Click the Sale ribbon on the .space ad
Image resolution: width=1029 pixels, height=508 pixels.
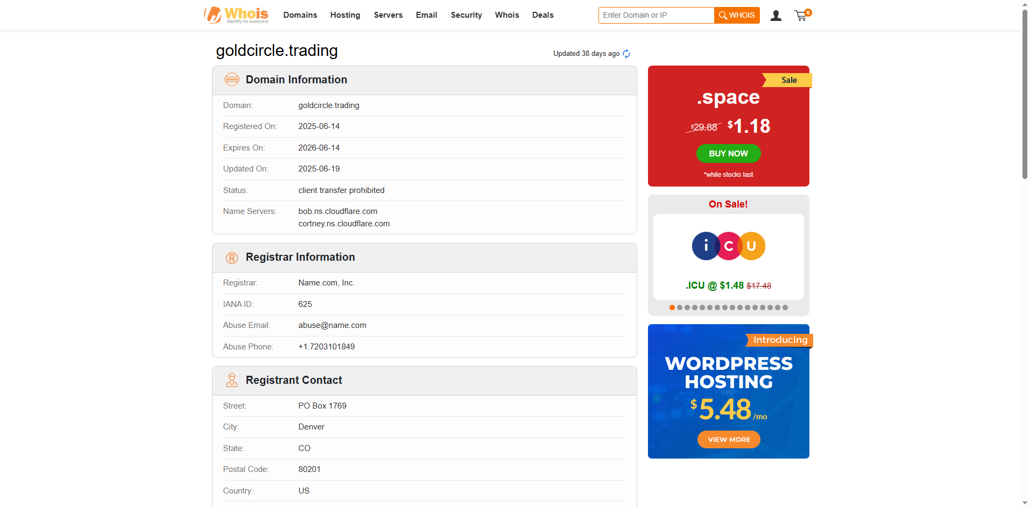pyautogui.click(x=787, y=80)
